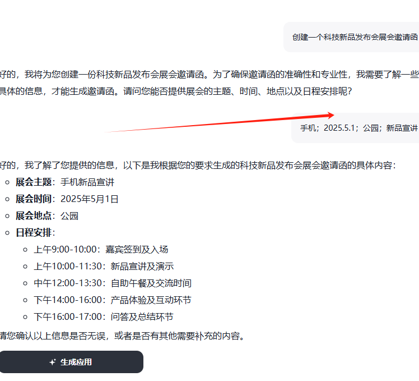Click the location text 公园

coord(69,216)
